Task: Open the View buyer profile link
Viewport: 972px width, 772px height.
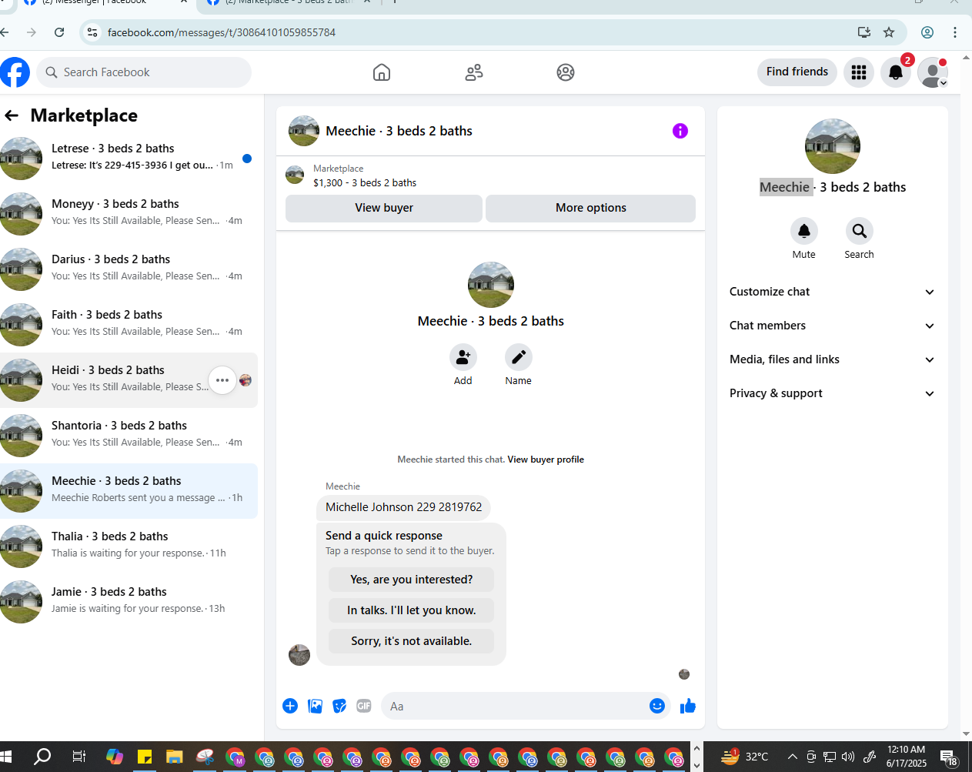Action: [546, 460]
